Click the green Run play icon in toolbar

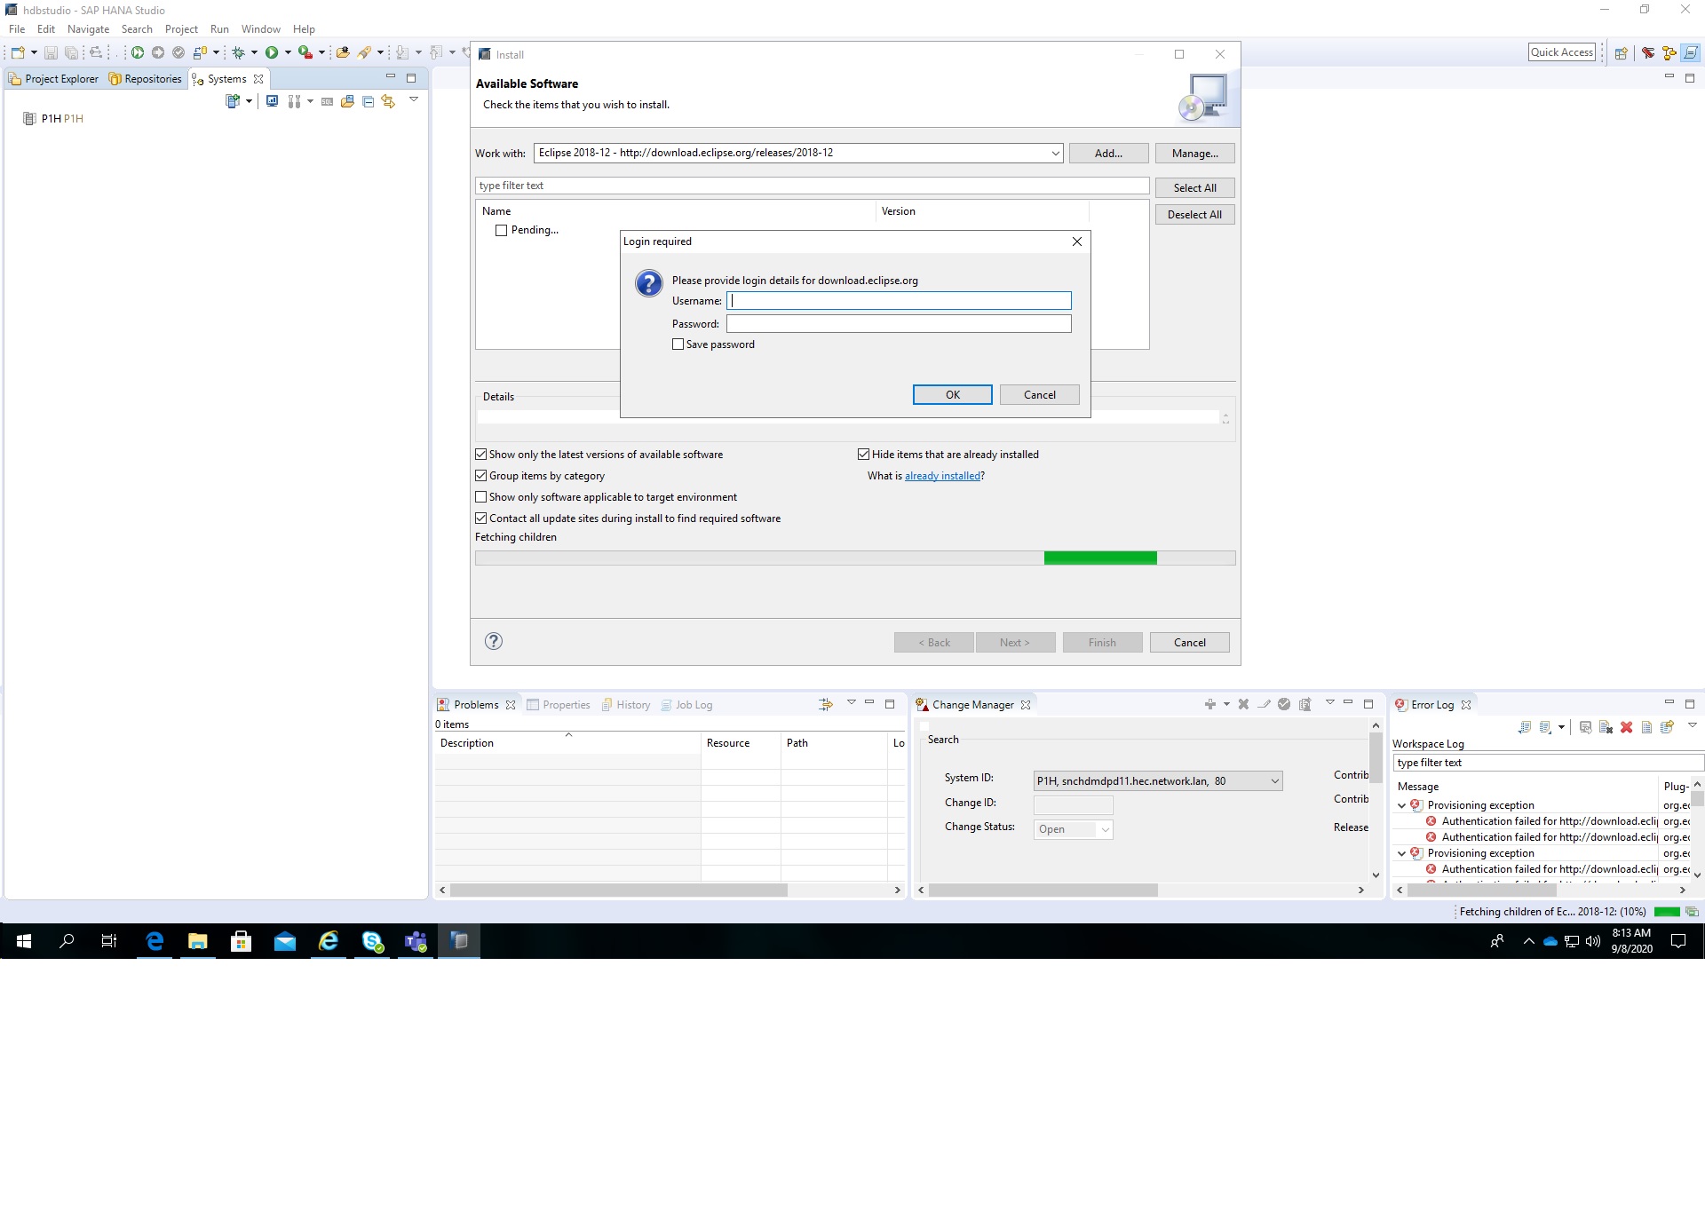(x=272, y=52)
